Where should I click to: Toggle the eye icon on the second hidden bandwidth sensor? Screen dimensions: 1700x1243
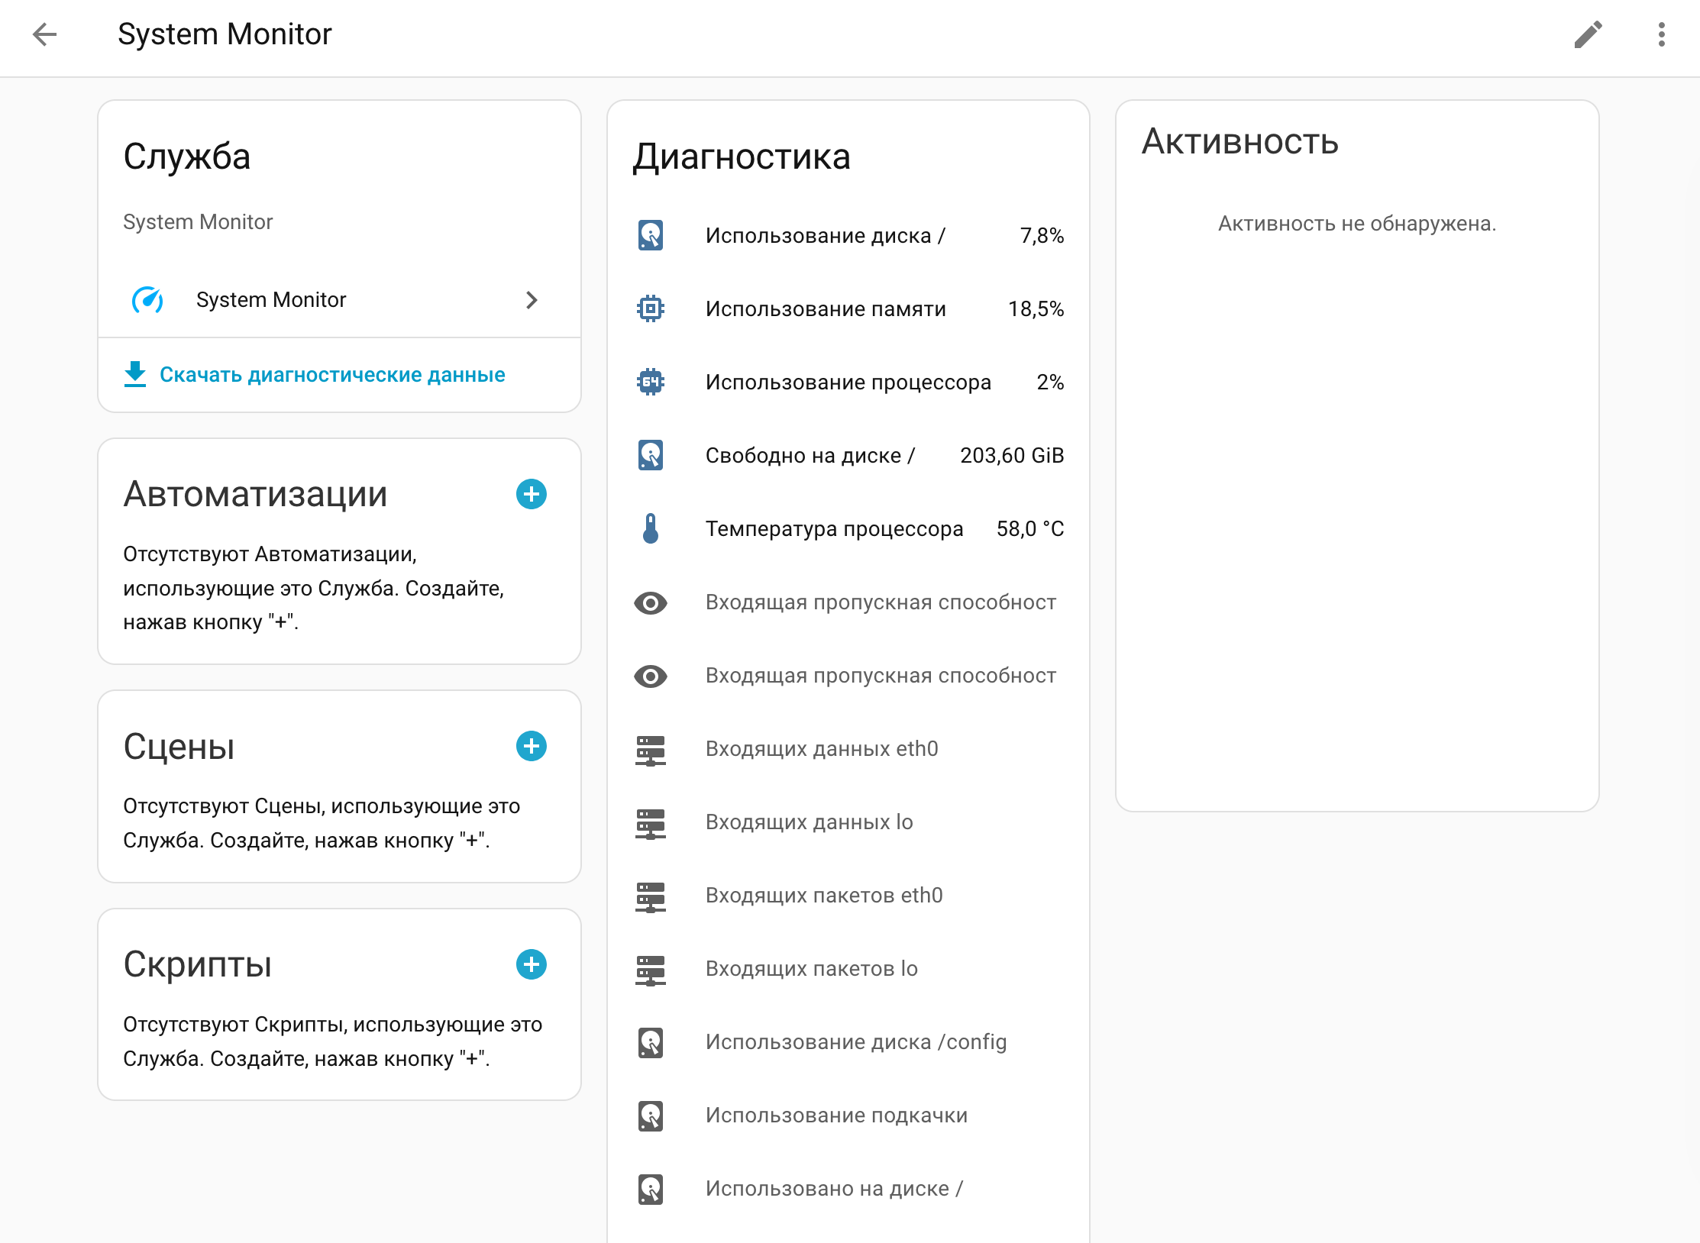[650, 676]
